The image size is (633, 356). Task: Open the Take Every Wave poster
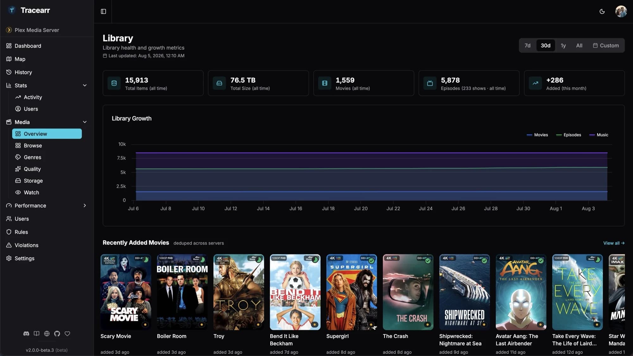tap(578, 292)
